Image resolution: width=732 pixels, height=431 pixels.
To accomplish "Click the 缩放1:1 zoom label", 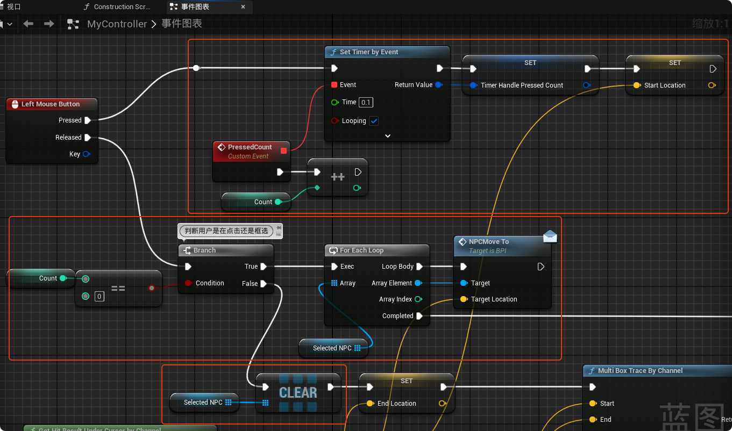I will pos(710,24).
